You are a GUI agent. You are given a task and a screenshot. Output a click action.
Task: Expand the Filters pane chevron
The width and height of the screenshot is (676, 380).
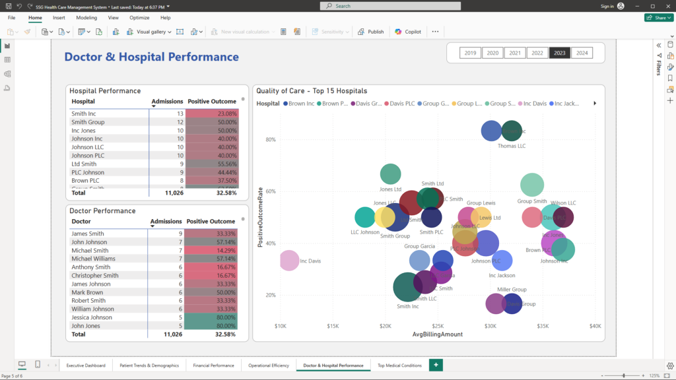click(x=659, y=45)
